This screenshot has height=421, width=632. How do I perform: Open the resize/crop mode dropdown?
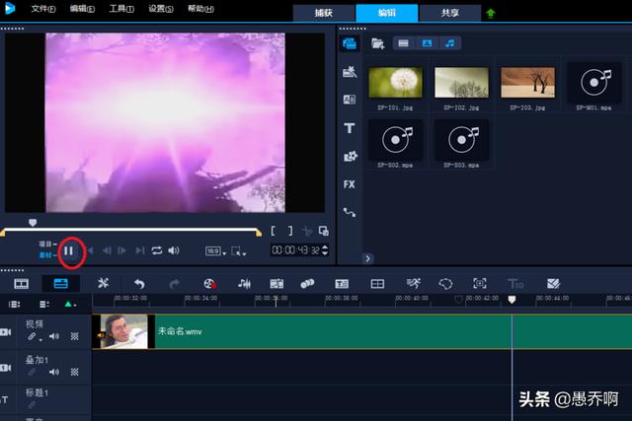tap(239, 251)
